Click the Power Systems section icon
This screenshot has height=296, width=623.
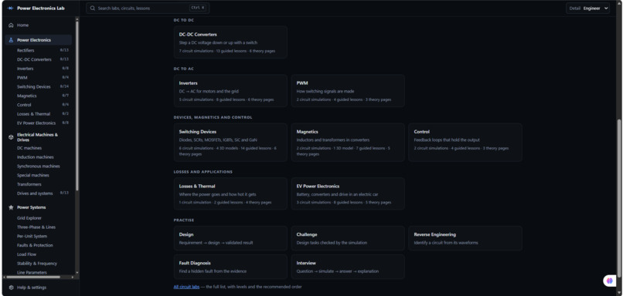11,207
